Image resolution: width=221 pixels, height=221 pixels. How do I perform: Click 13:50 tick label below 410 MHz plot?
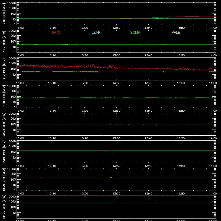181,56
